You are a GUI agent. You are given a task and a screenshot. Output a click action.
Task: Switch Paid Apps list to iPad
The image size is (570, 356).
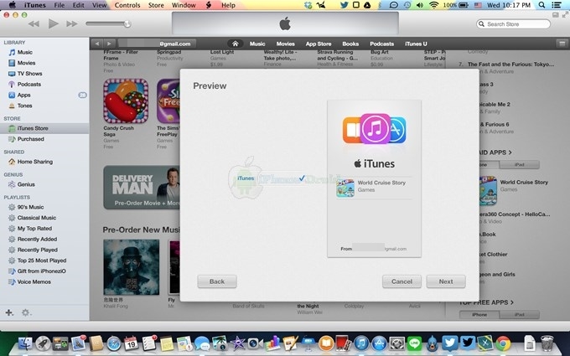click(519, 165)
